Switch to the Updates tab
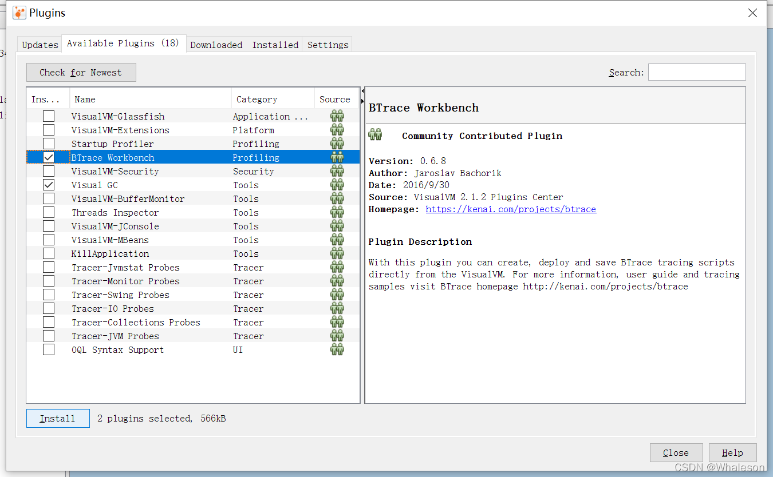Viewport: 773px width, 477px height. (x=40, y=45)
